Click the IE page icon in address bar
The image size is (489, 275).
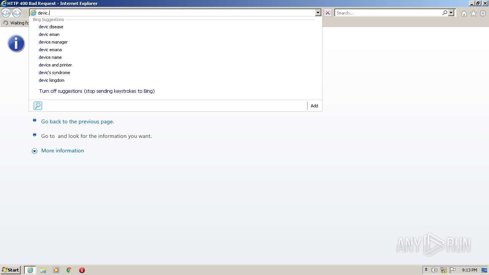point(33,13)
